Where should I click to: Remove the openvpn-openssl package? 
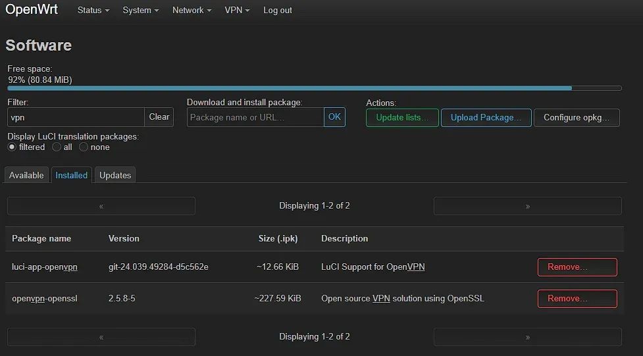click(x=577, y=299)
